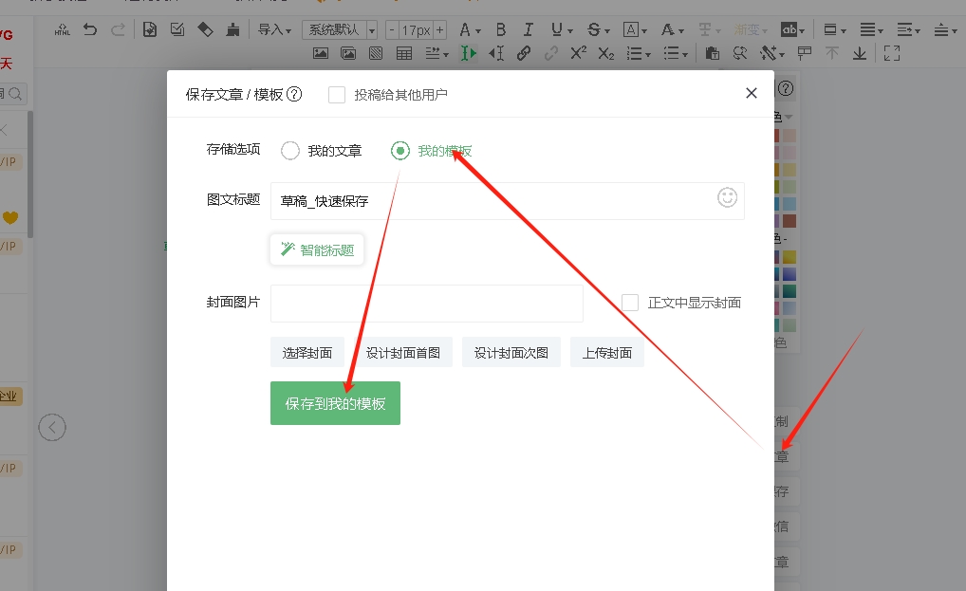The image size is (966, 591).
Task: Click the insert hyperlink icon
Action: 523,53
